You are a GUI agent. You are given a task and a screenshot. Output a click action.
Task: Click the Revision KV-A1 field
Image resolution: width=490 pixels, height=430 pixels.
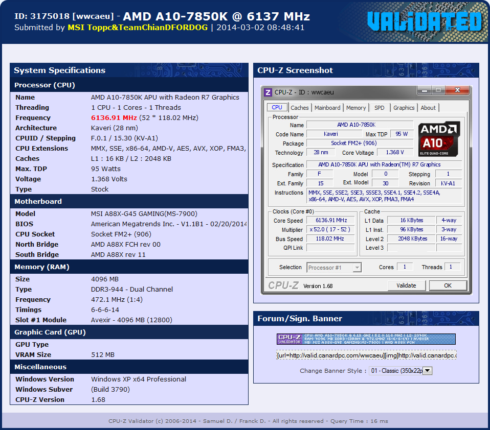[x=448, y=183]
